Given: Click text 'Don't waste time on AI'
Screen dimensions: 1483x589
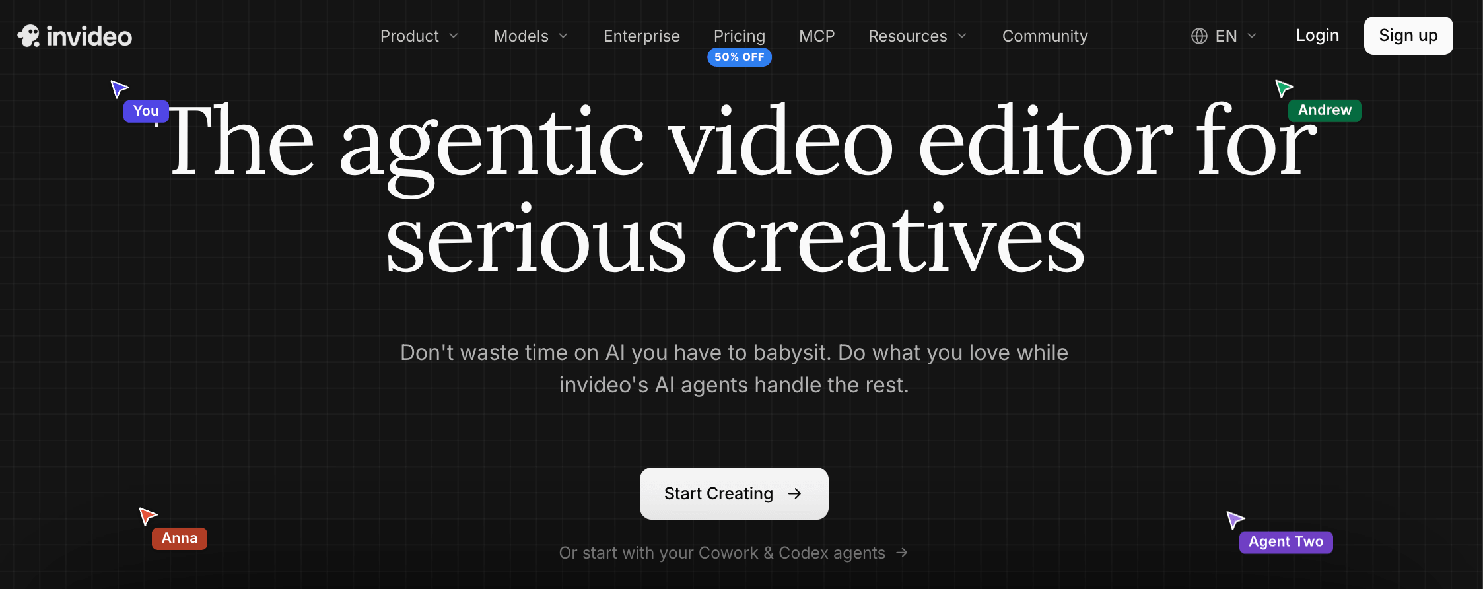Looking at the screenshot, I should [512, 353].
